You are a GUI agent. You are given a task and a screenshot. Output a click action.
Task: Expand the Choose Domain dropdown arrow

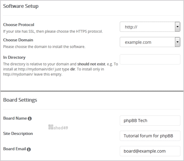(x=178, y=42)
